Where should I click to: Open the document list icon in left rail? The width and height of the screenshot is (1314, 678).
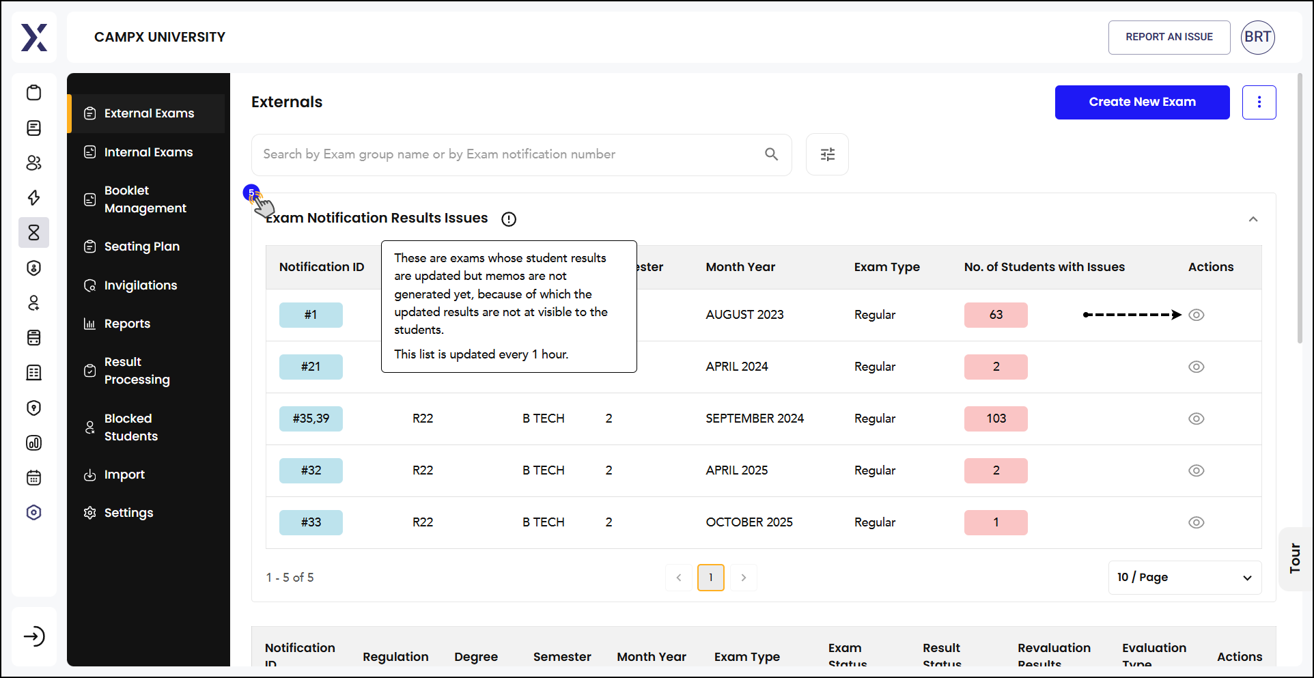click(33, 128)
